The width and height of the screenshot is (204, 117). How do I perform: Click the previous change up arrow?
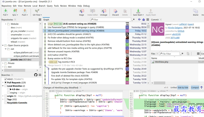click(201, 87)
